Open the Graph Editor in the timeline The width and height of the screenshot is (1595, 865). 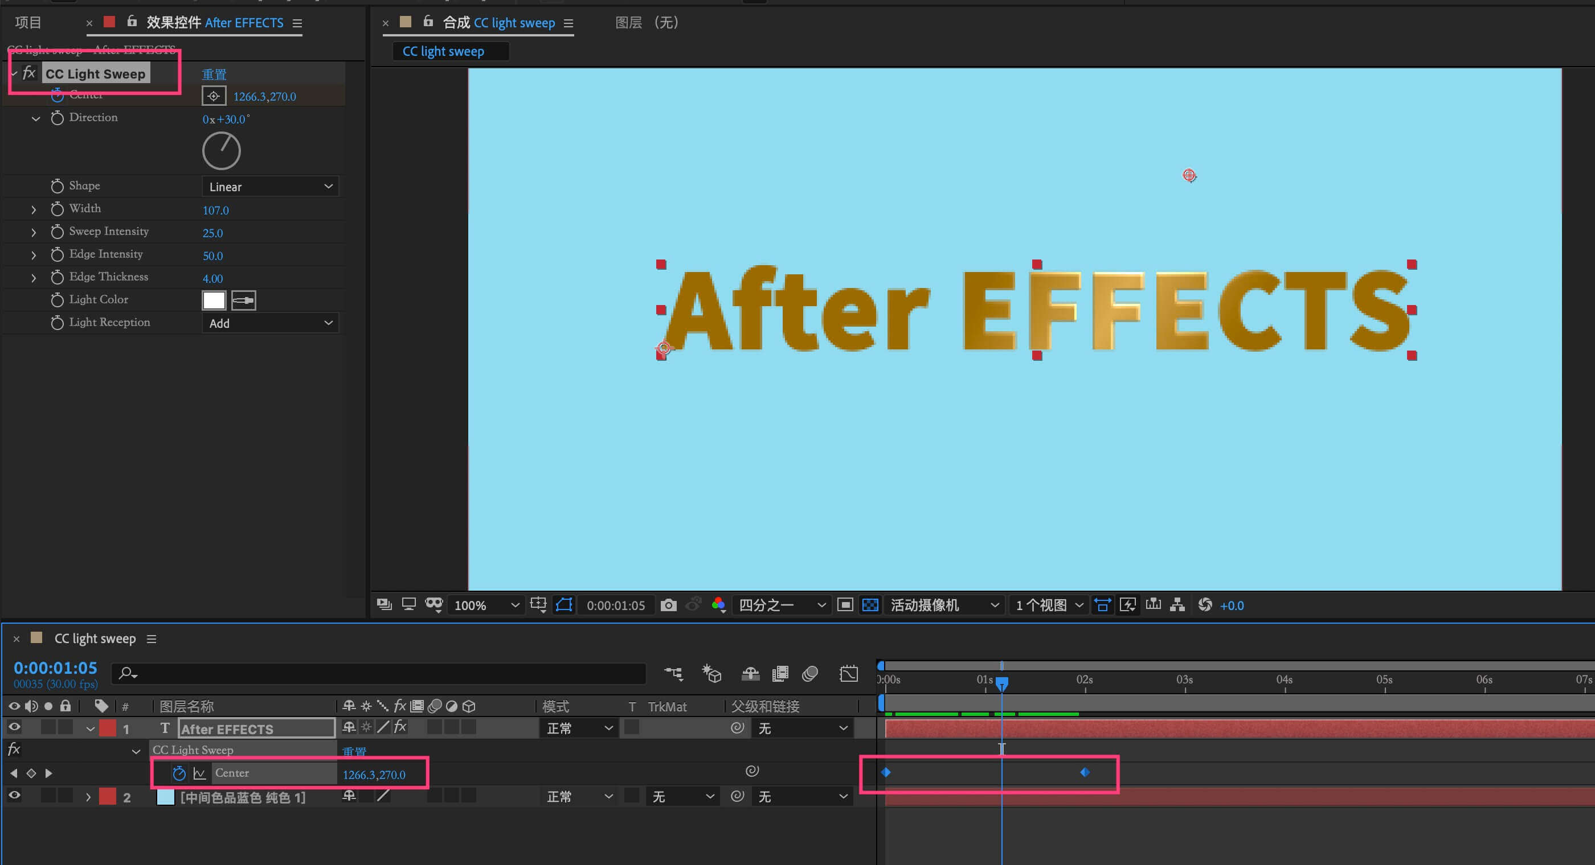848,673
